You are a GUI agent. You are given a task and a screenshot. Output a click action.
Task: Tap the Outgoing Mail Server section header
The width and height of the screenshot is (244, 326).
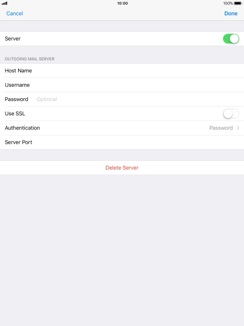tap(30, 59)
